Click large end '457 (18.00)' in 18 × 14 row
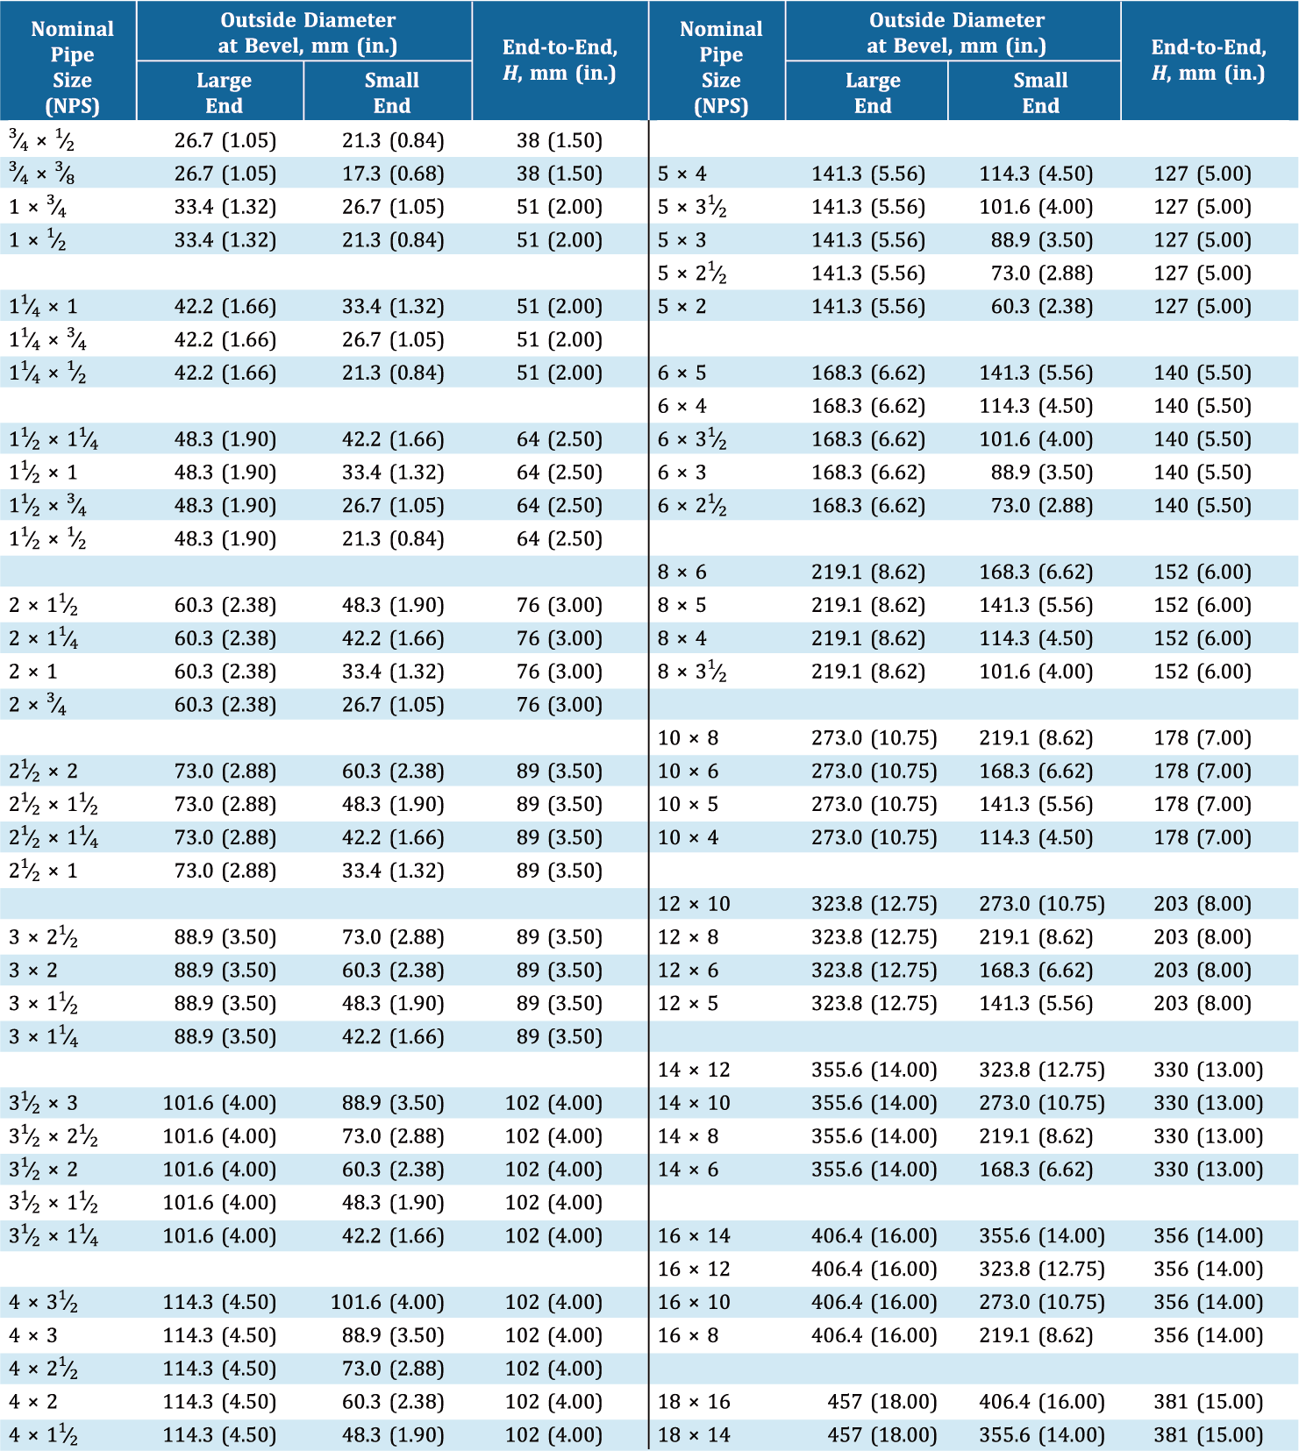 882,1436
